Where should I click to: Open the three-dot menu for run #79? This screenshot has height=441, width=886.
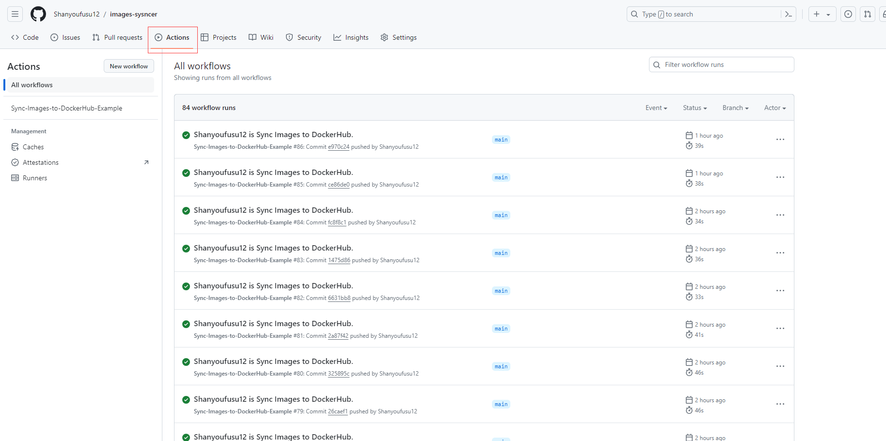pos(780,404)
